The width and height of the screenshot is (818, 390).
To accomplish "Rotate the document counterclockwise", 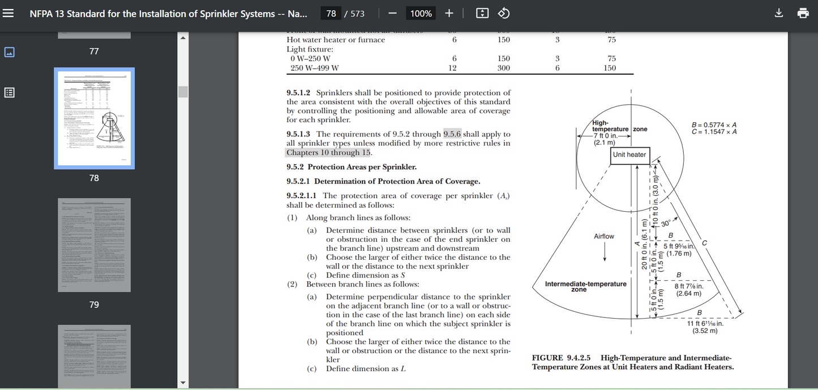I will point(503,12).
